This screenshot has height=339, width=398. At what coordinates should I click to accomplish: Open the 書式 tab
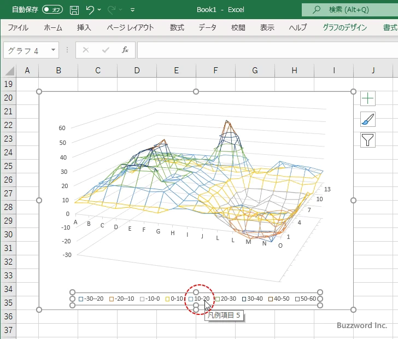point(390,27)
